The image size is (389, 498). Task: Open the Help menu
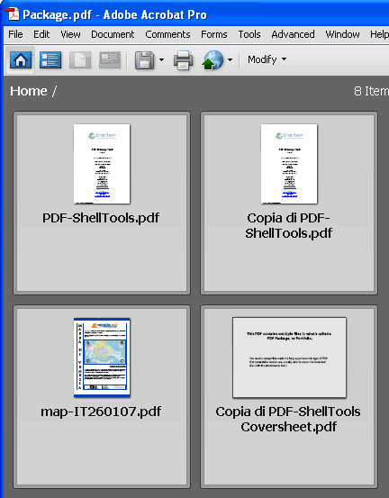(x=379, y=34)
